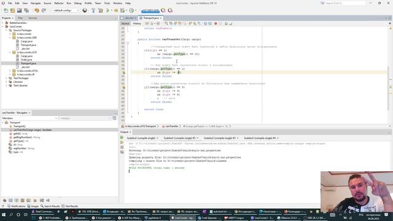The width and height of the screenshot is (393, 221).
Task: Select highlighted Transport.java in project tree
Action: [28, 63]
